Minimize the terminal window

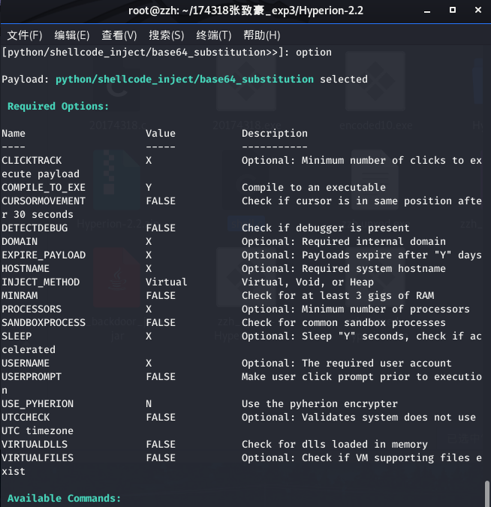[427, 11]
